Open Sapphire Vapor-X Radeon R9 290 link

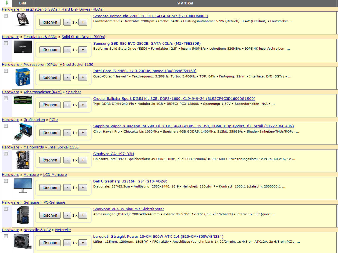[x=194, y=126]
